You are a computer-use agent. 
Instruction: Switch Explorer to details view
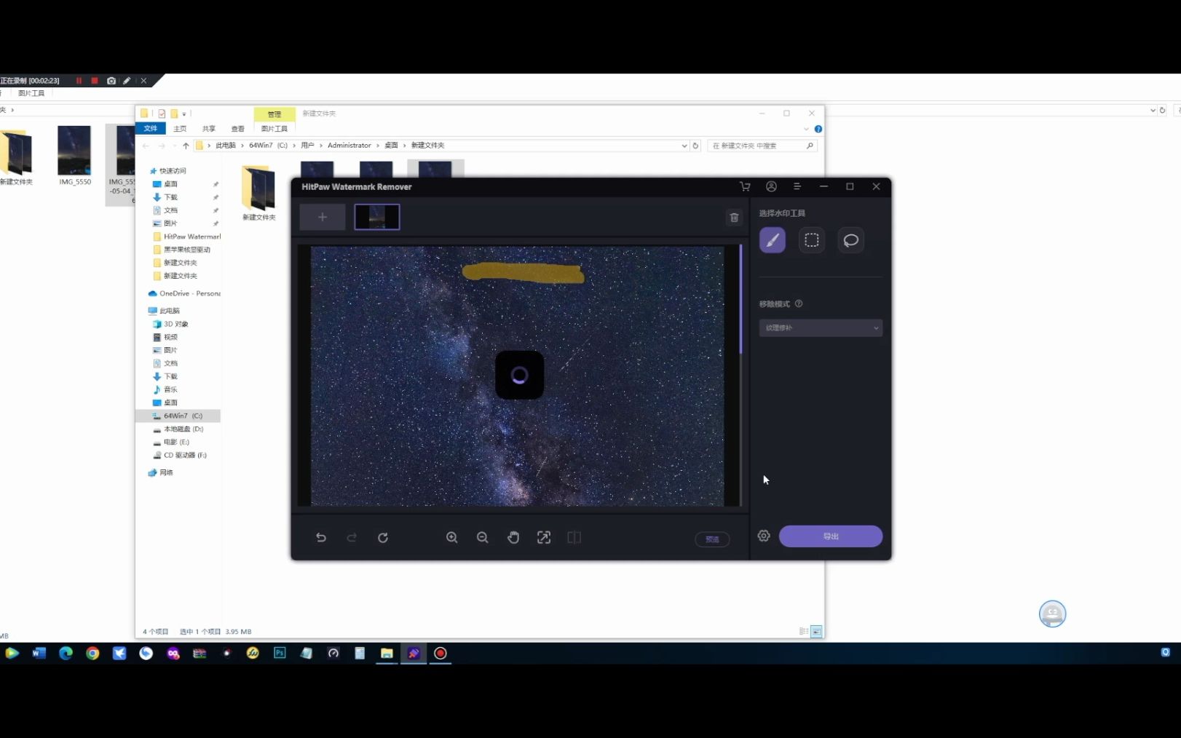click(804, 632)
